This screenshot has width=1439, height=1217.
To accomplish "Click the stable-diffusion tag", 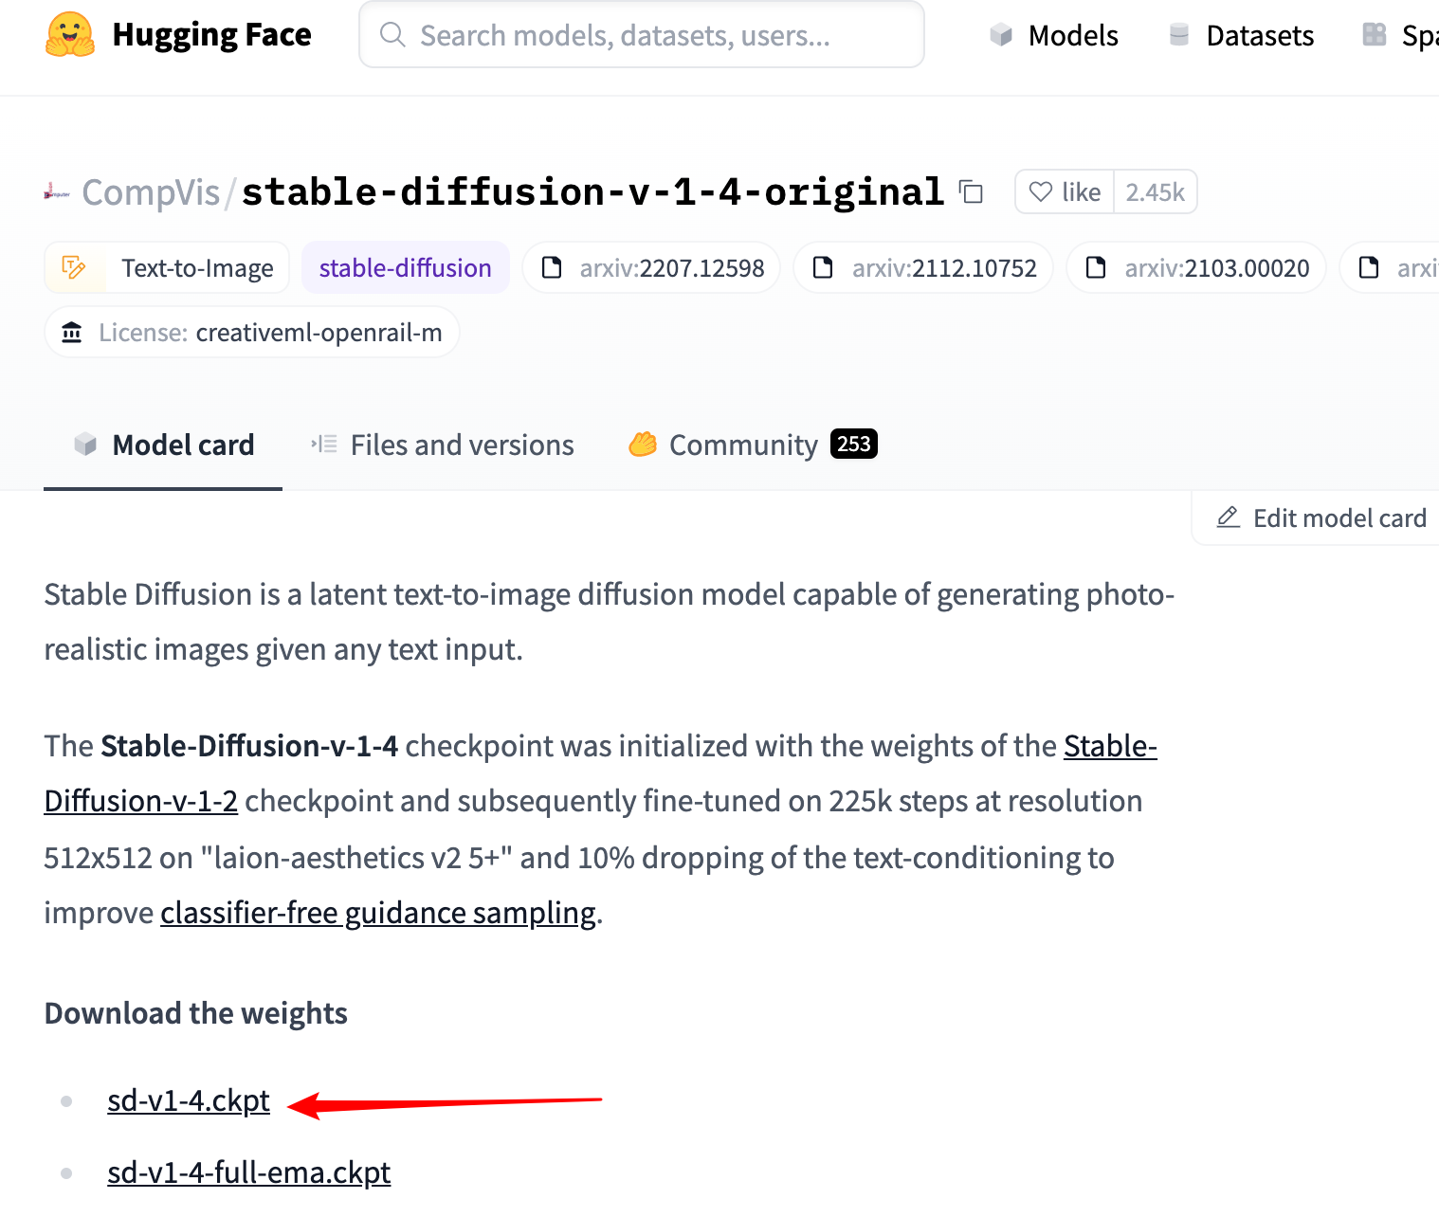I will (x=406, y=268).
